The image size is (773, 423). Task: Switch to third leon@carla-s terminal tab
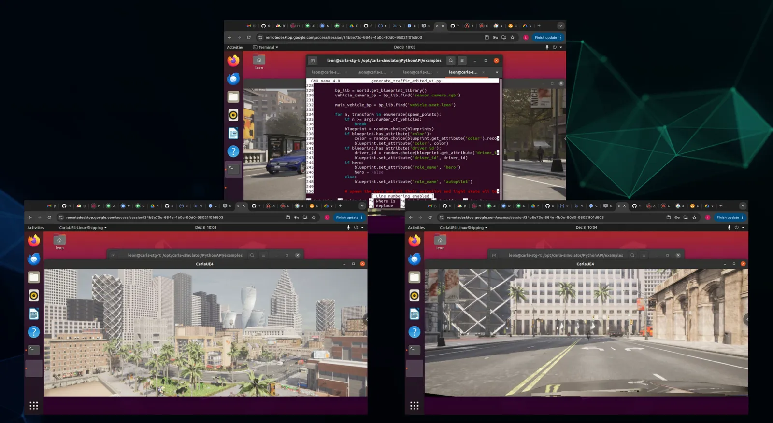[x=418, y=72]
